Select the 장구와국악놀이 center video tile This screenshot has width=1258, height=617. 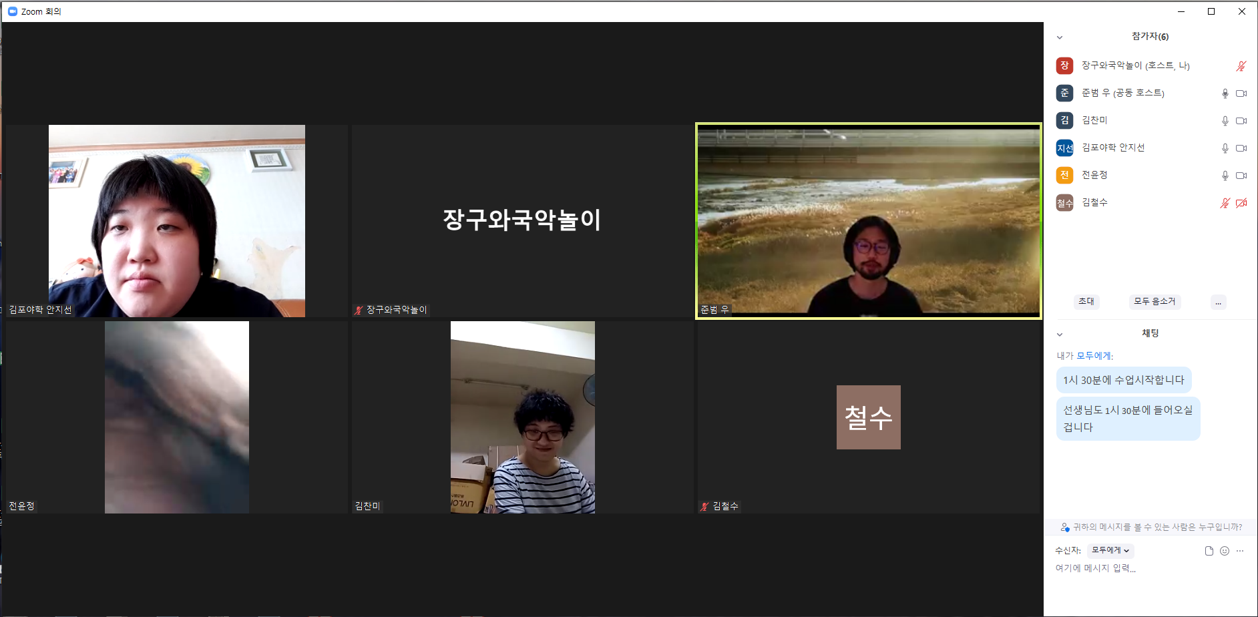click(523, 221)
